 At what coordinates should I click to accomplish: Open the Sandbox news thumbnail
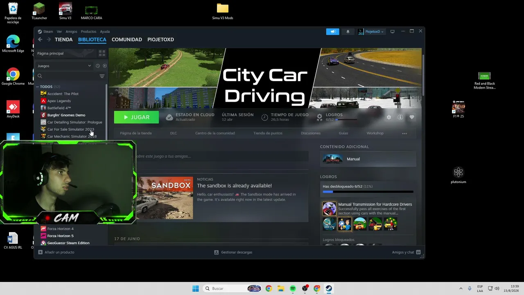click(x=164, y=198)
